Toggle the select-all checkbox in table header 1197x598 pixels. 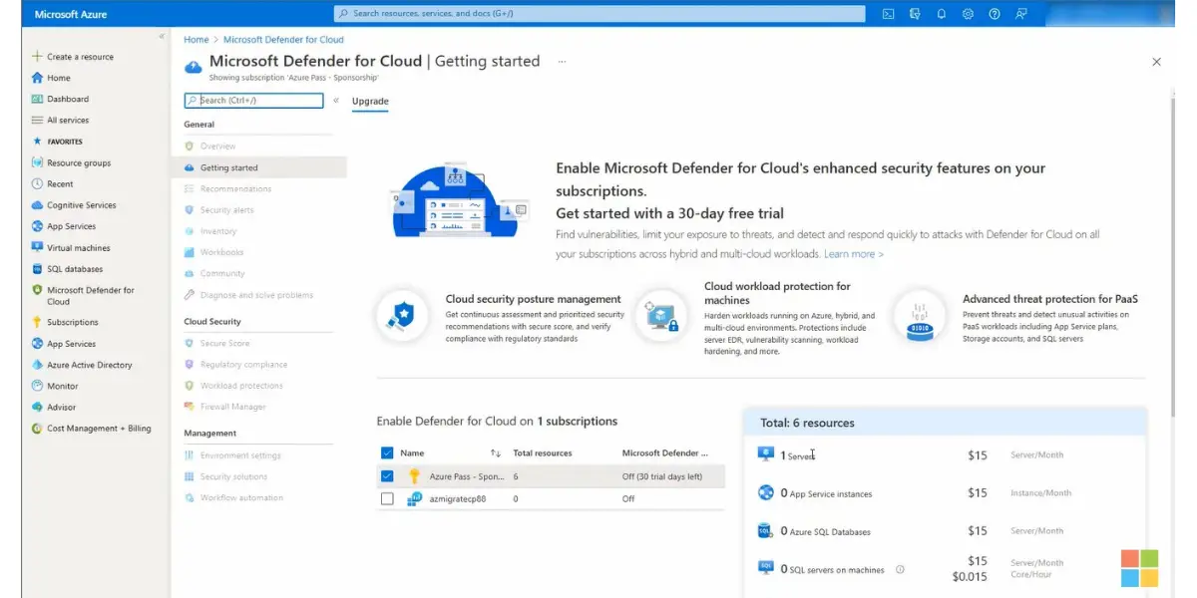(x=387, y=452)
